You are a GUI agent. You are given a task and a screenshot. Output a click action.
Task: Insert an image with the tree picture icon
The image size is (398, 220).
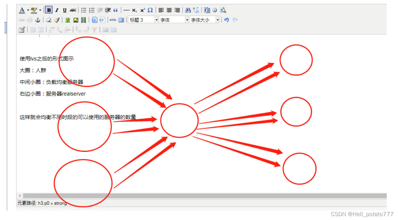(x=68, y=20)
